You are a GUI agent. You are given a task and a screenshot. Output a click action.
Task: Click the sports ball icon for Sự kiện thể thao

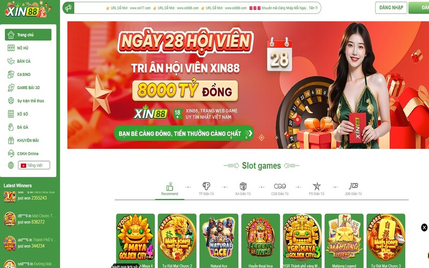(x=11, y=101)
